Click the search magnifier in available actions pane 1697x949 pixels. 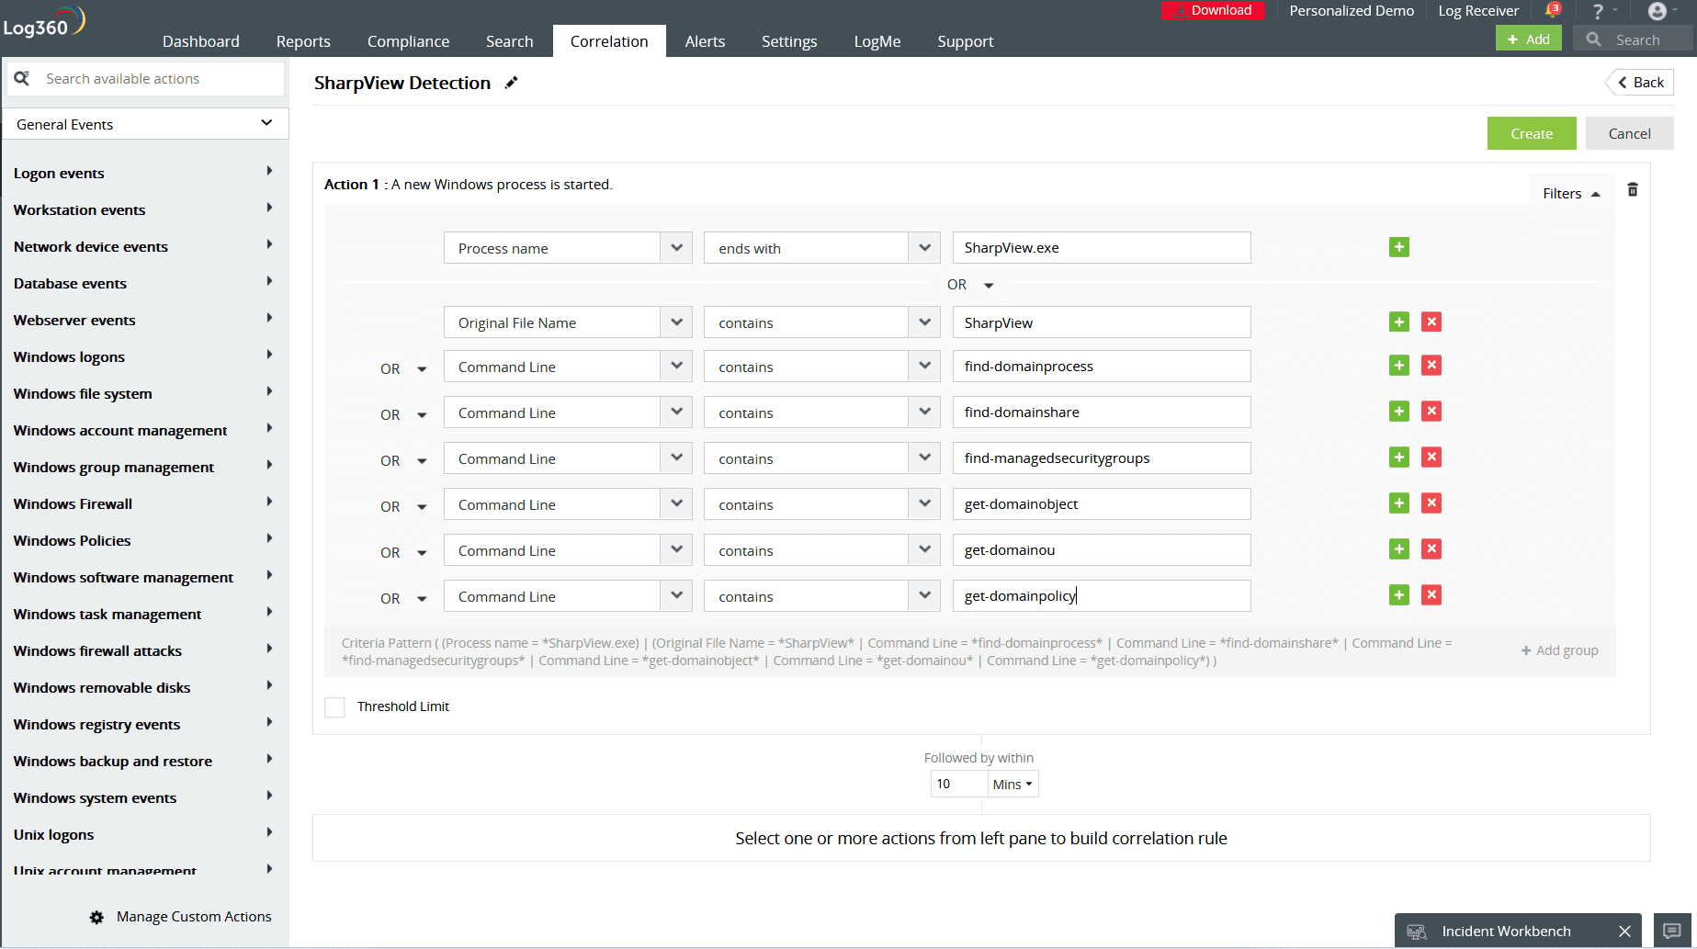coord(23,78)
